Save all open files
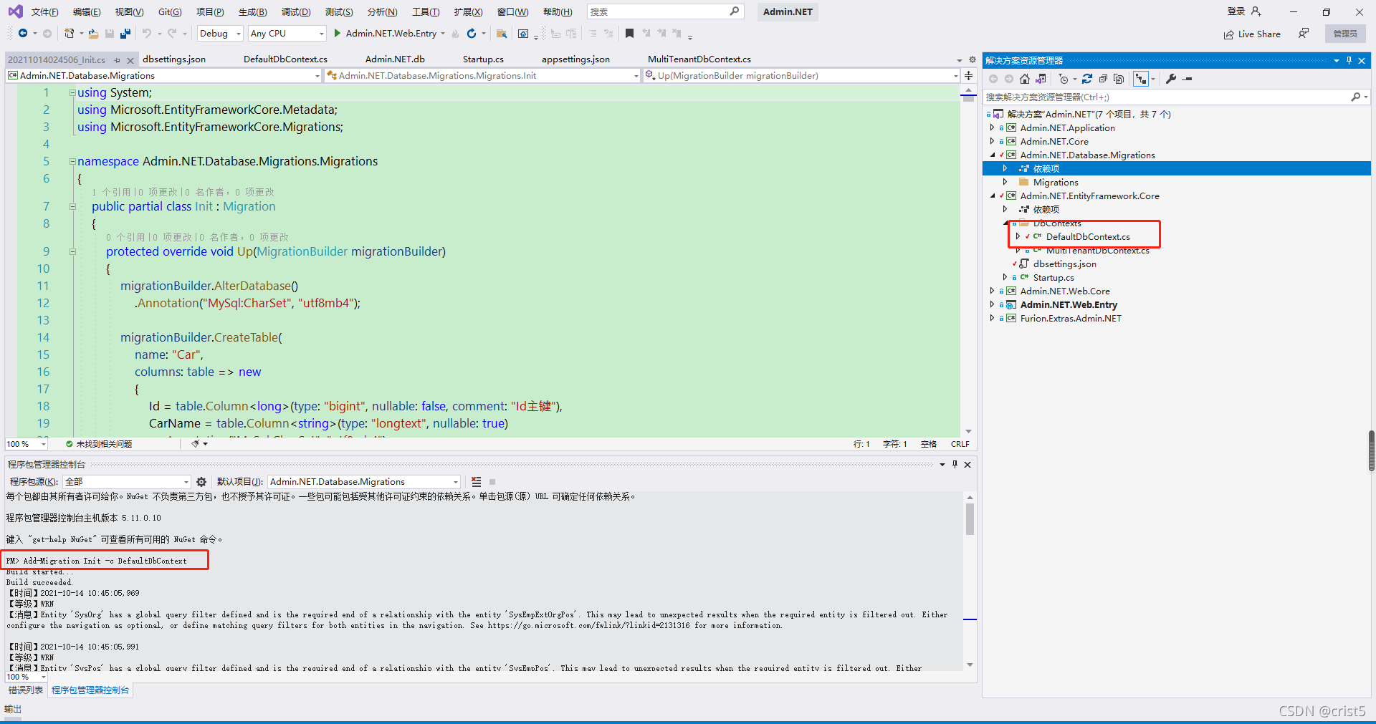Screen dimensions: 1376x724 click(125, 33)
